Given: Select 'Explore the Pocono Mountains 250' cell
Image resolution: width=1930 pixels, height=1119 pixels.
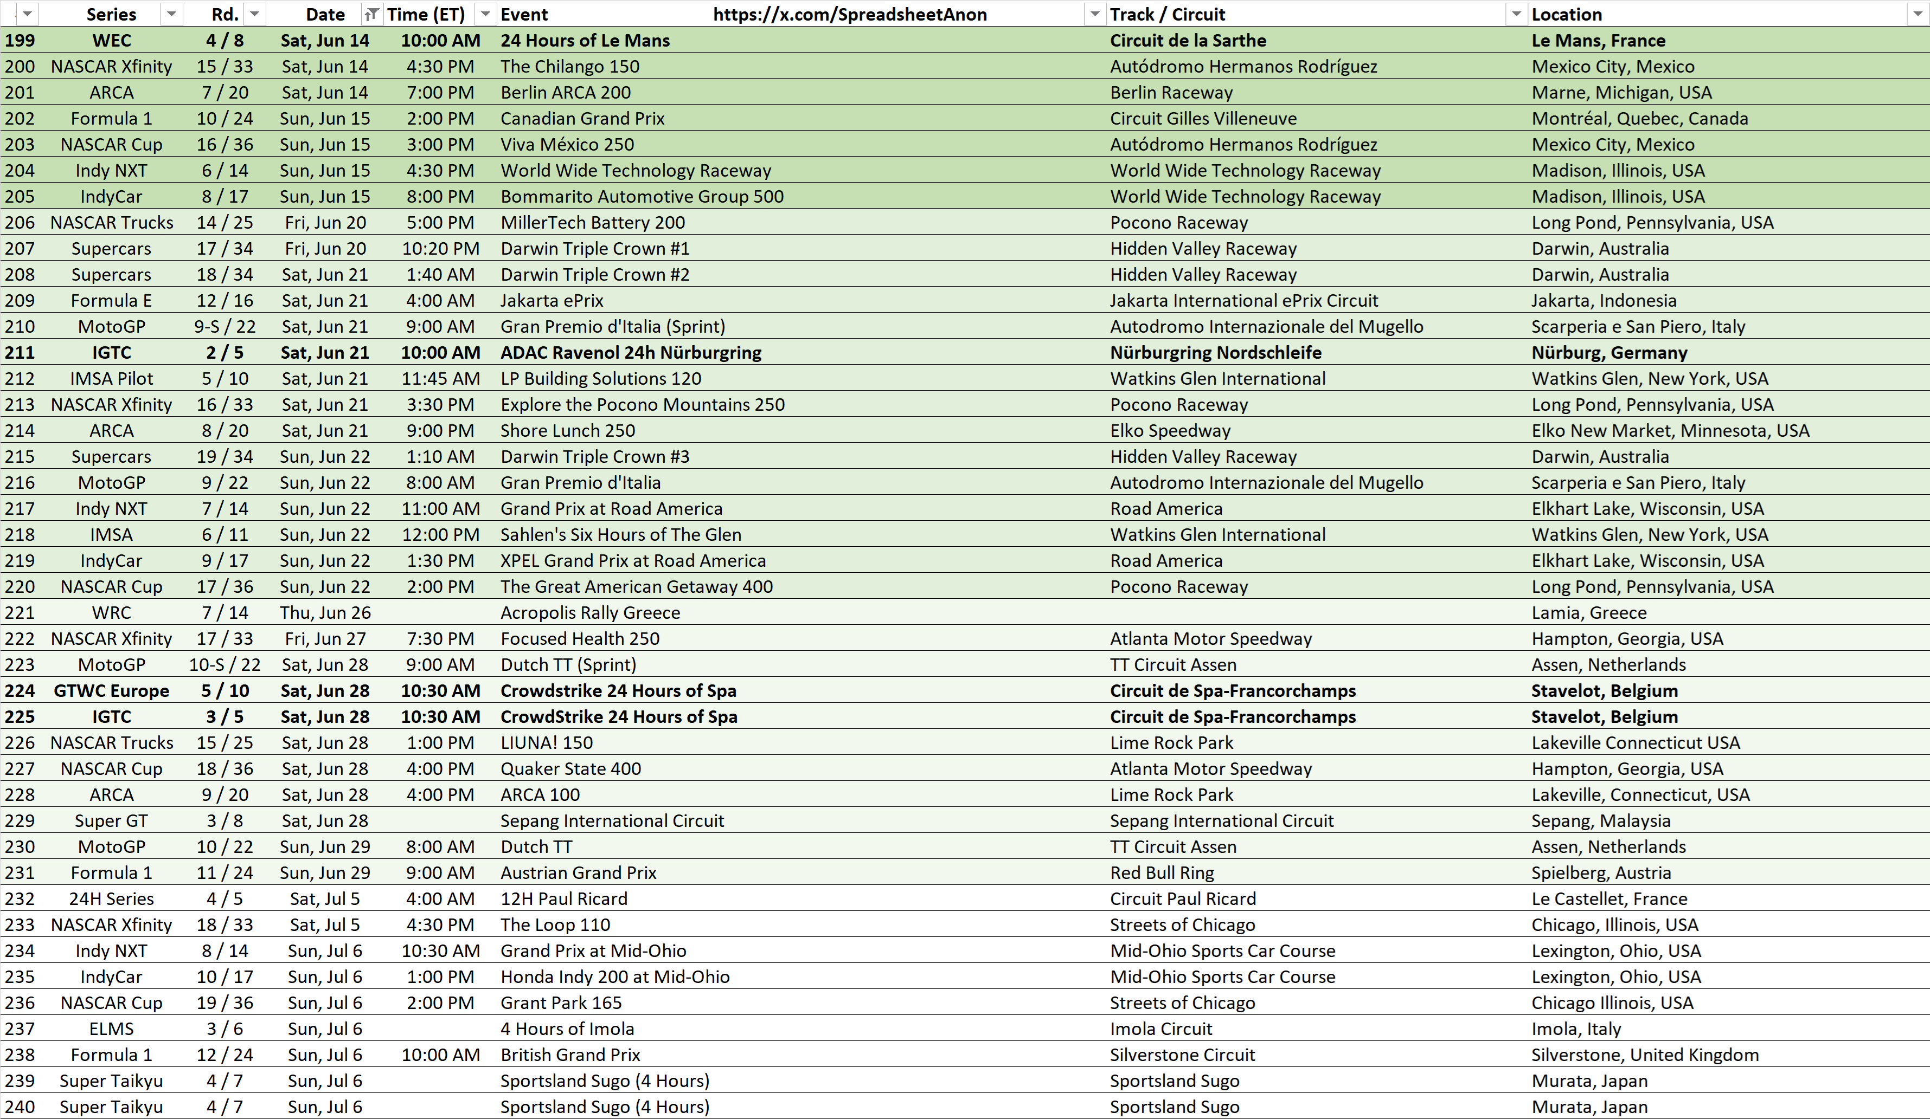Looking at the screenshot, I should 643,405.
